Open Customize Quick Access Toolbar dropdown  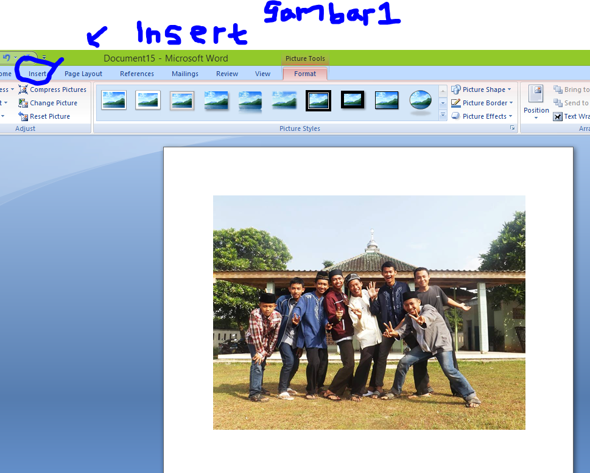click(x=44, y=58)
